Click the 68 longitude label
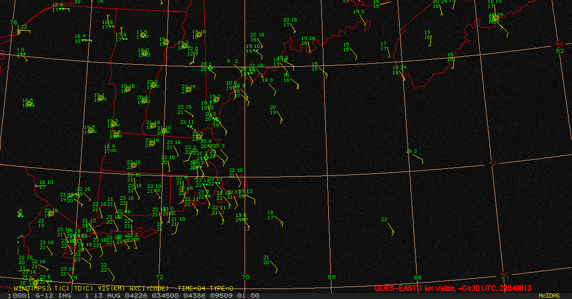Viewport: 572px width, 299px height. (x=332, y=277)
